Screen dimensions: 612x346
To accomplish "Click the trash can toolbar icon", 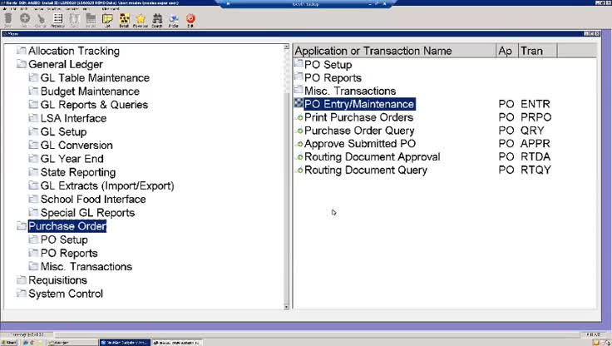I will (x=7, y=18).
